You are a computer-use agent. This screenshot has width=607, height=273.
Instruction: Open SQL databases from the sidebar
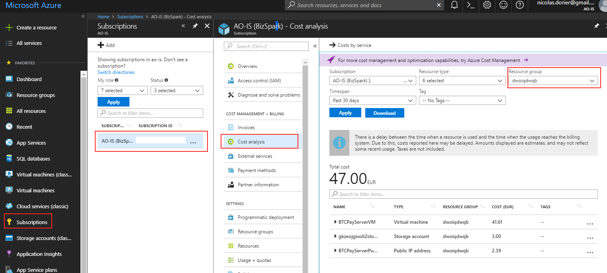pos(35,158)
